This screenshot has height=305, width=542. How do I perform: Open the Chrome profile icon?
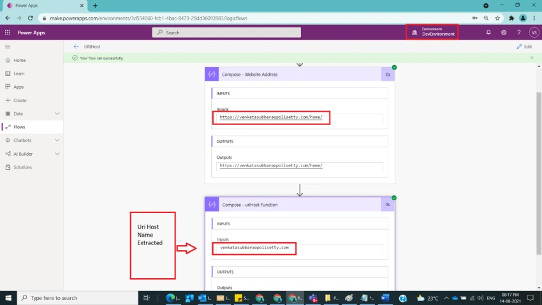click(x=523, y=19)
